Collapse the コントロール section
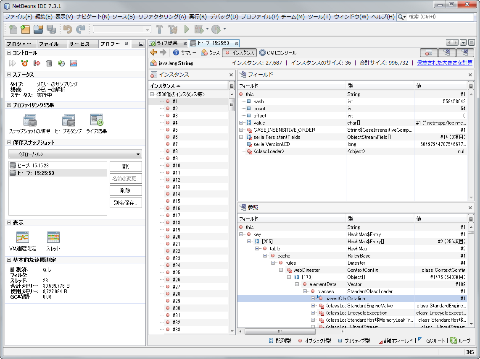Viewport: 480px width, 359px height. coord(9,53)
